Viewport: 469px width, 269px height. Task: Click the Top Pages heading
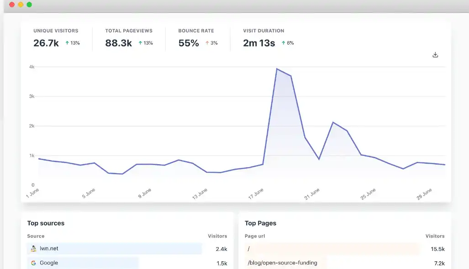pos(260,223)
